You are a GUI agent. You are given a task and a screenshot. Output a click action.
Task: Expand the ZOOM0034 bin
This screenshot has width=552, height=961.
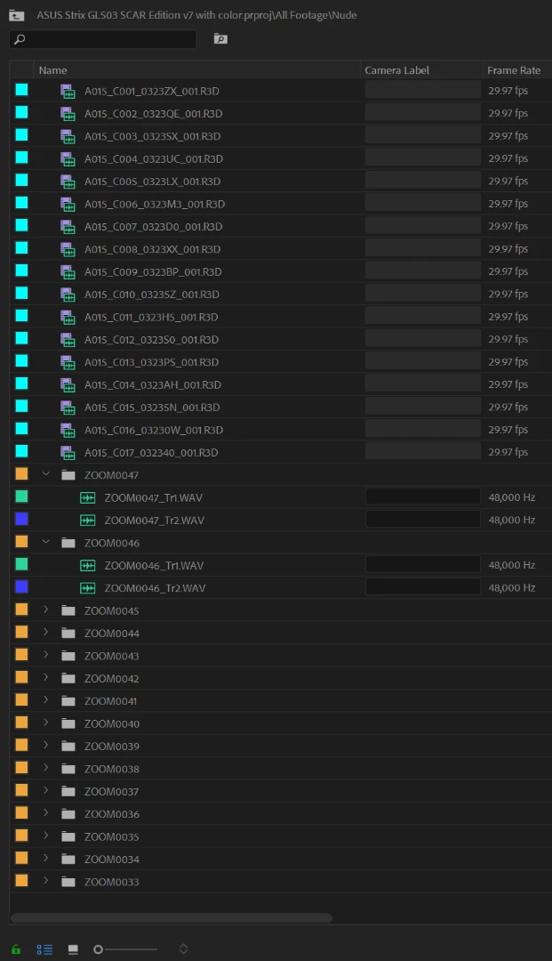[x=46, y=859]
